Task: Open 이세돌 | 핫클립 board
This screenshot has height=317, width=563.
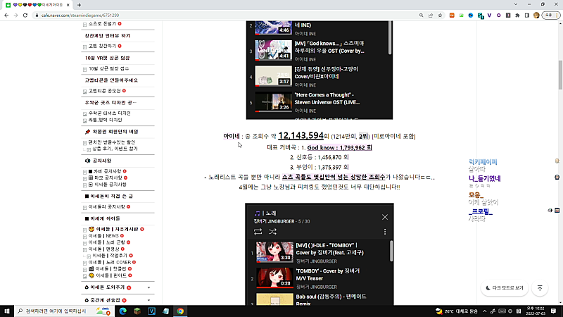Action: tap(110, 269)
